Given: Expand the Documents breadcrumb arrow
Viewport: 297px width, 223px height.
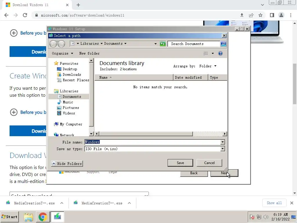Looking at the screenshot, I should point(125,44).
